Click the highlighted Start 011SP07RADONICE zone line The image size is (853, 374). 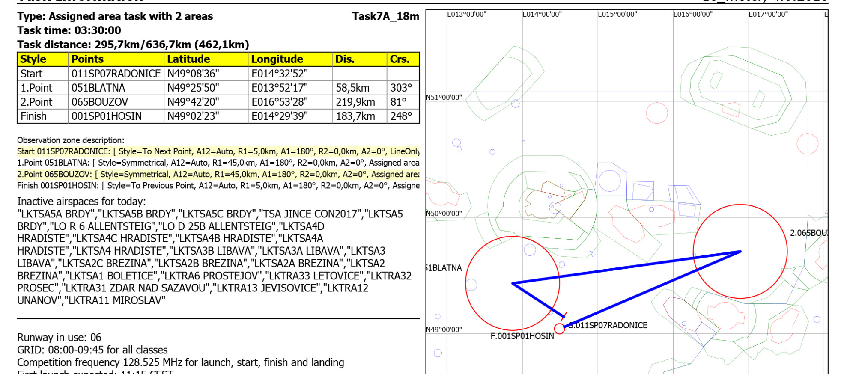pos(218,151)
